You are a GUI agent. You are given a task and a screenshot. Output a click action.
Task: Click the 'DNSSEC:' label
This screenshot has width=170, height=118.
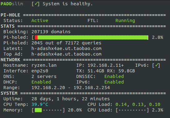point(86,77)
